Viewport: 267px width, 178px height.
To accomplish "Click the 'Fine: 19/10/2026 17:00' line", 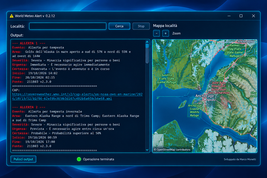I will [x=33, y=142].
